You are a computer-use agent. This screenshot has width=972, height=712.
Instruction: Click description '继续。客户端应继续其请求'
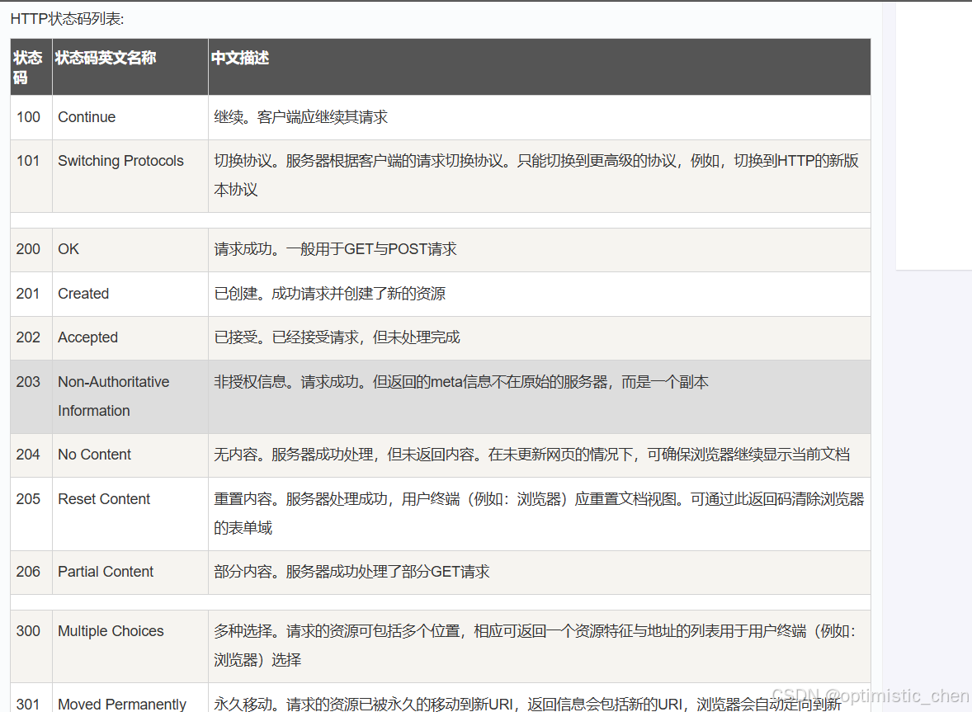point(540,117)
